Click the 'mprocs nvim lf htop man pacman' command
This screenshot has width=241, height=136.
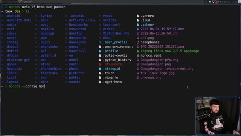pos(37,7)
